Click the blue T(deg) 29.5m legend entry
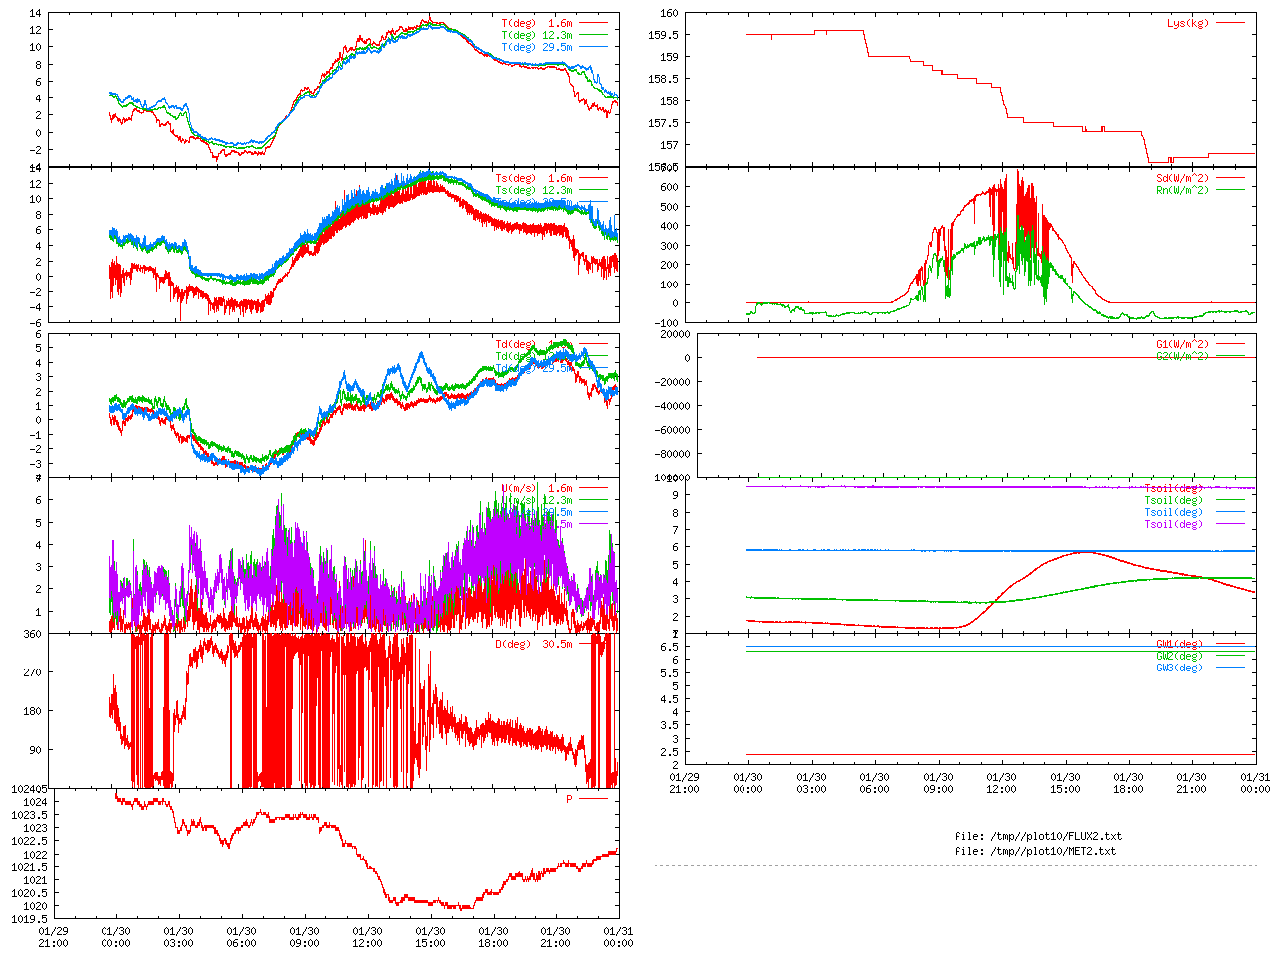The width and height of the screenshot is (1274, 955). click(x=594, y=47)
